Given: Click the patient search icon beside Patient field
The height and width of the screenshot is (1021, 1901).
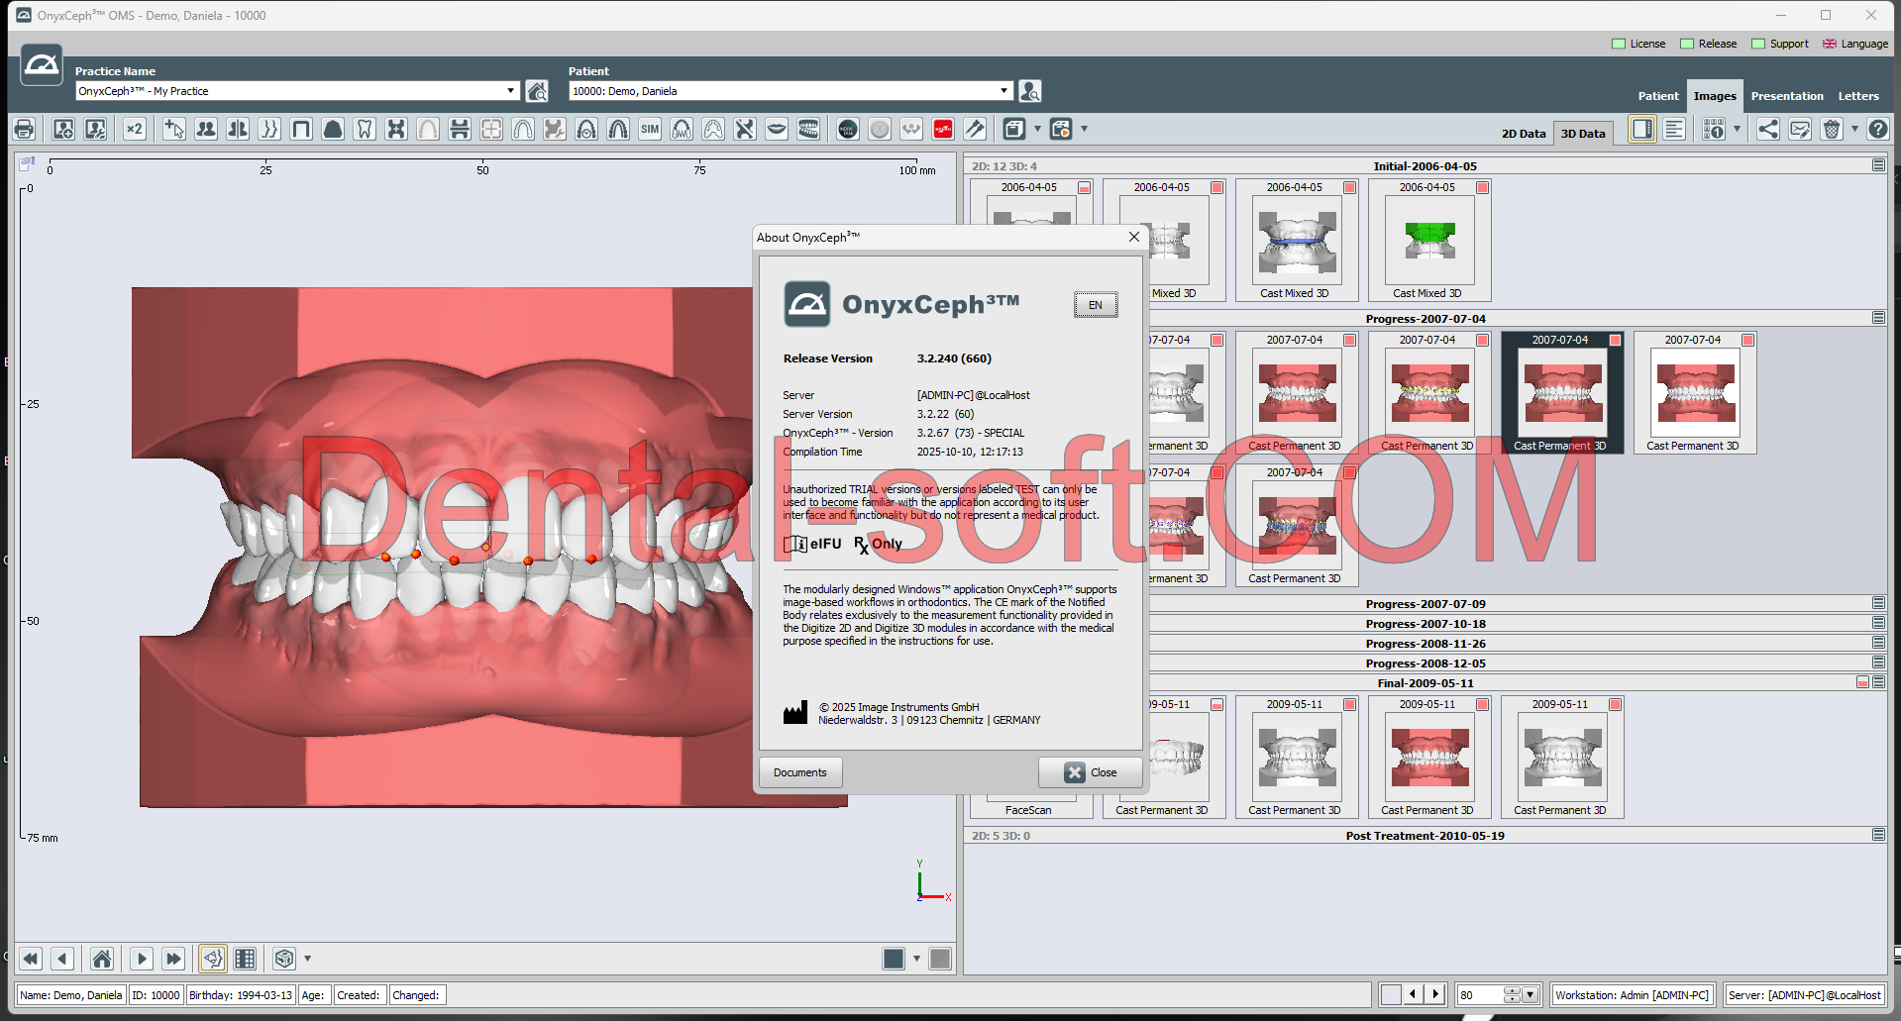Looking at the screenshot, I should 1029,90.
